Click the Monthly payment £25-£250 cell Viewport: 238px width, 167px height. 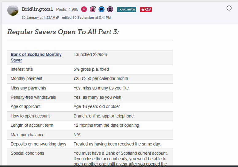(x=101, y=78)
